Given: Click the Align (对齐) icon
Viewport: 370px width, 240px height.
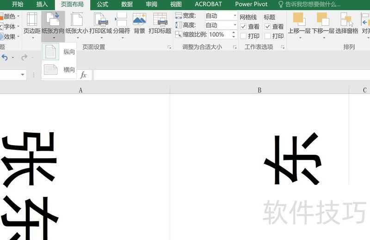Looking at the screenshot, I should pyautogui.click(x=365, y=19).
